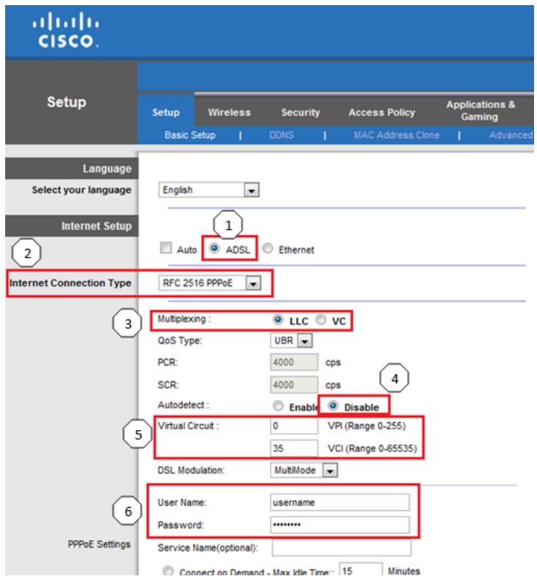Open the RFC 2516 PPPoE dropdown

[x=210, y=283]
